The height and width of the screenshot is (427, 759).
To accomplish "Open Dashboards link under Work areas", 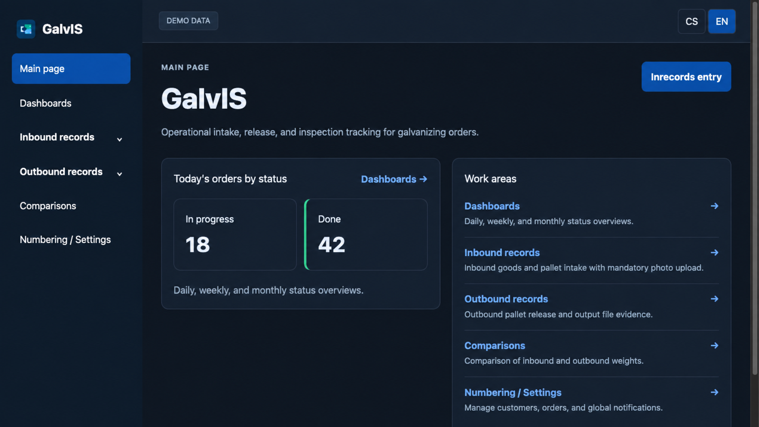I will (x=492, y=206).
